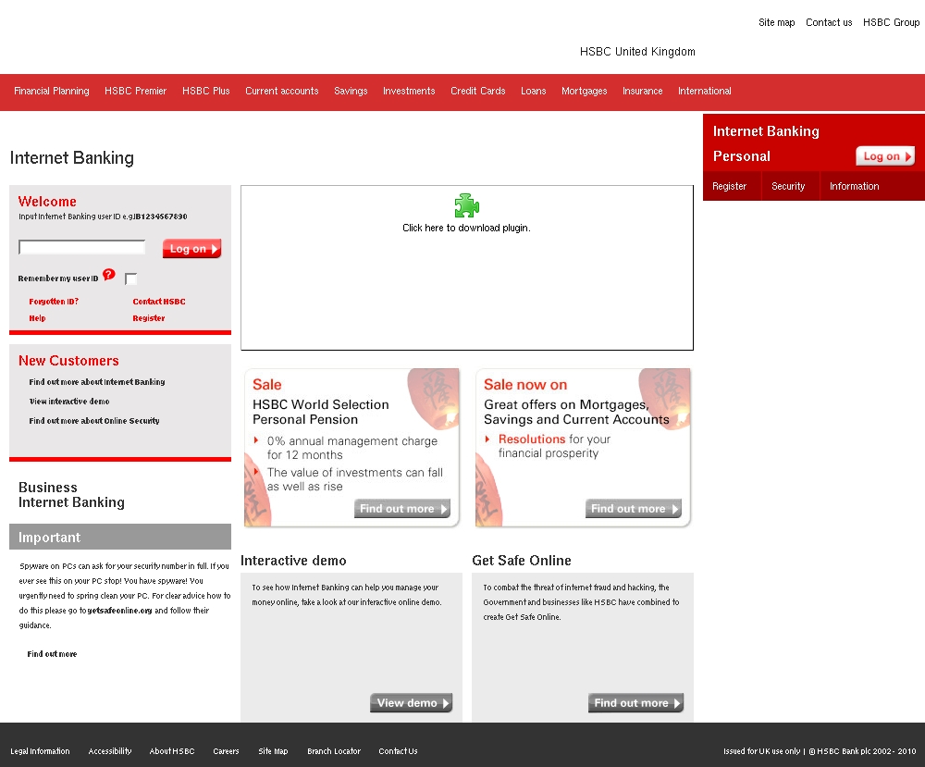Image resolution: width=925 pixels, height=767 pixels.
Task: Focus the Internet Banking user ID field
Action: pyautogui.click(x=82, y=247)
